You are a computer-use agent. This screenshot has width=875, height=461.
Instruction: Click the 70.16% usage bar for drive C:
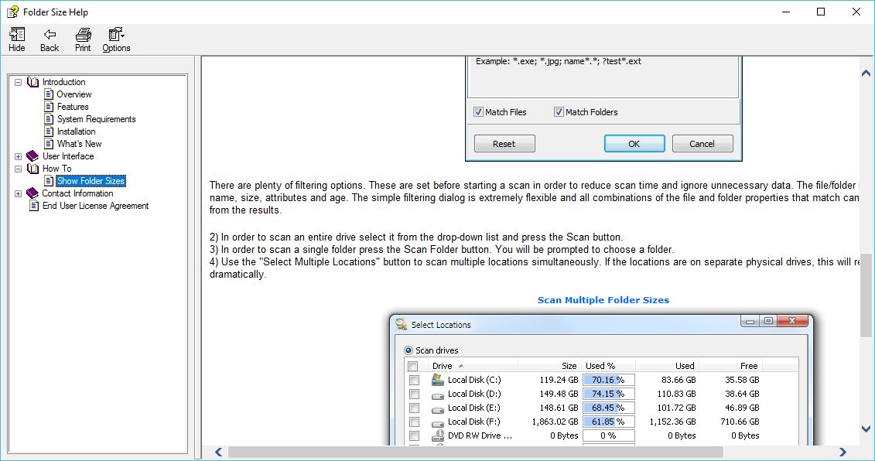coord(608,380)
